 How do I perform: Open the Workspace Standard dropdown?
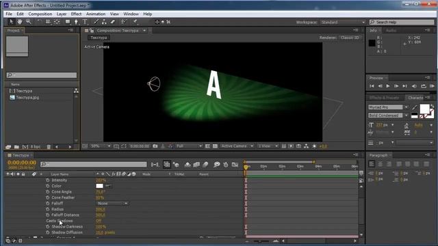(x=343, y=22)
